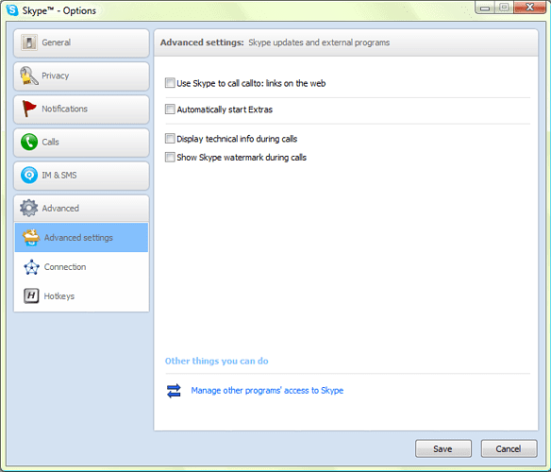Click the General switch icon
Image resolution: width=551 pixels, height=472 pixels.
coord(29,42)
